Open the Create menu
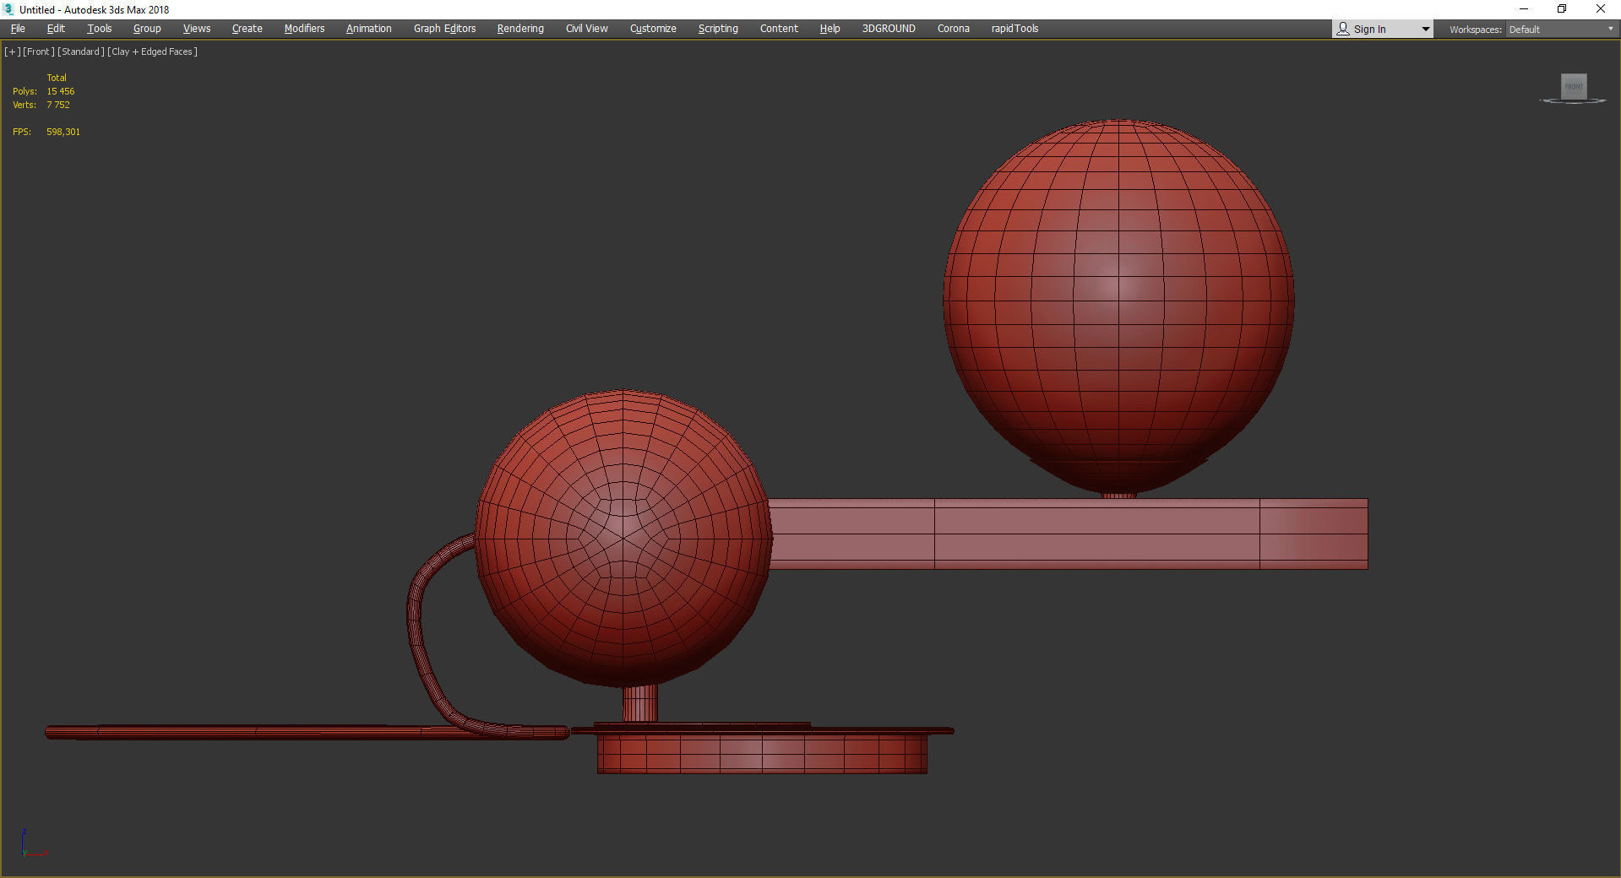 coord(248,29)
